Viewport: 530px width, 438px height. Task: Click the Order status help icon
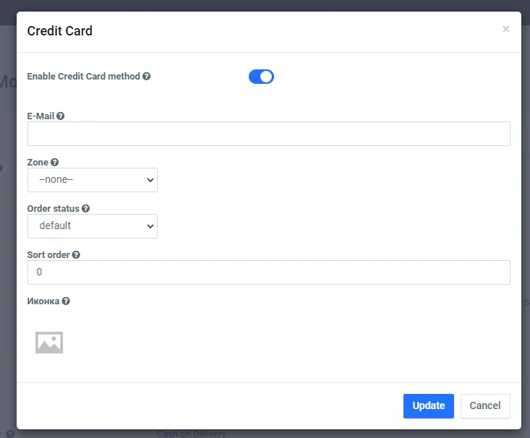click(86, 209)
